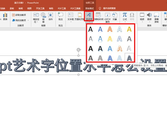Open the Equation (公式) pi icon

pyautogui.click(x=125, y=15)
